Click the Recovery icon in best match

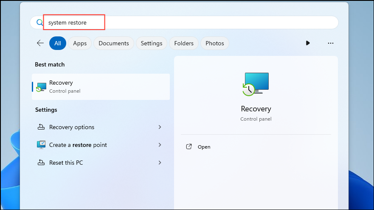point(41,87)
